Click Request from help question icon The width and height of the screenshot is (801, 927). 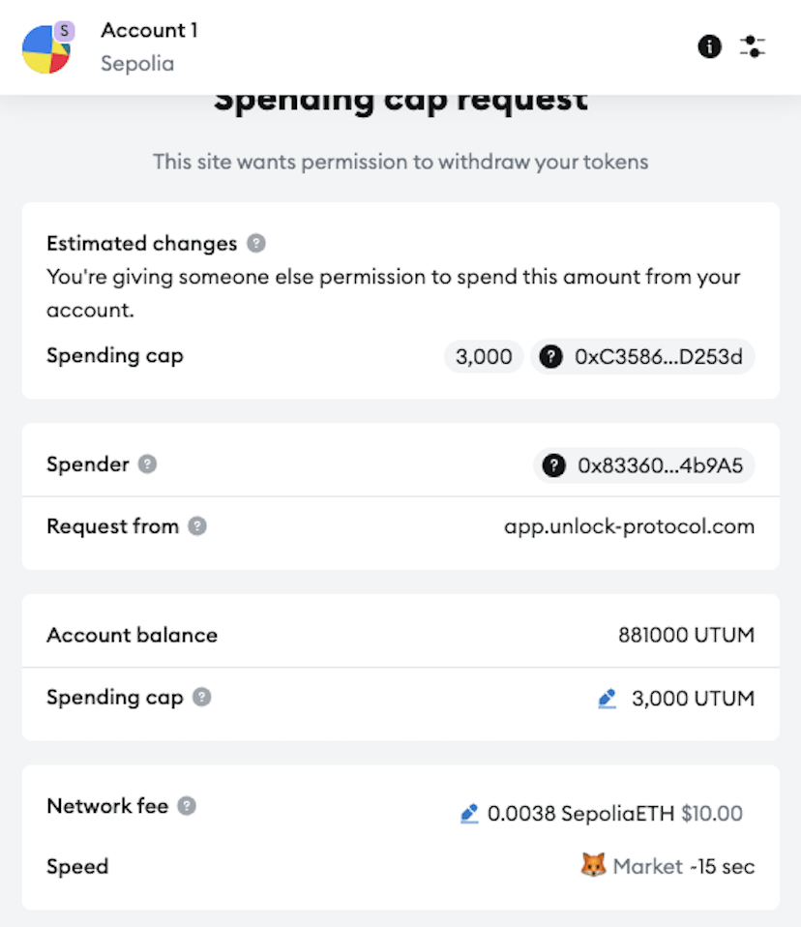(196, 526)
